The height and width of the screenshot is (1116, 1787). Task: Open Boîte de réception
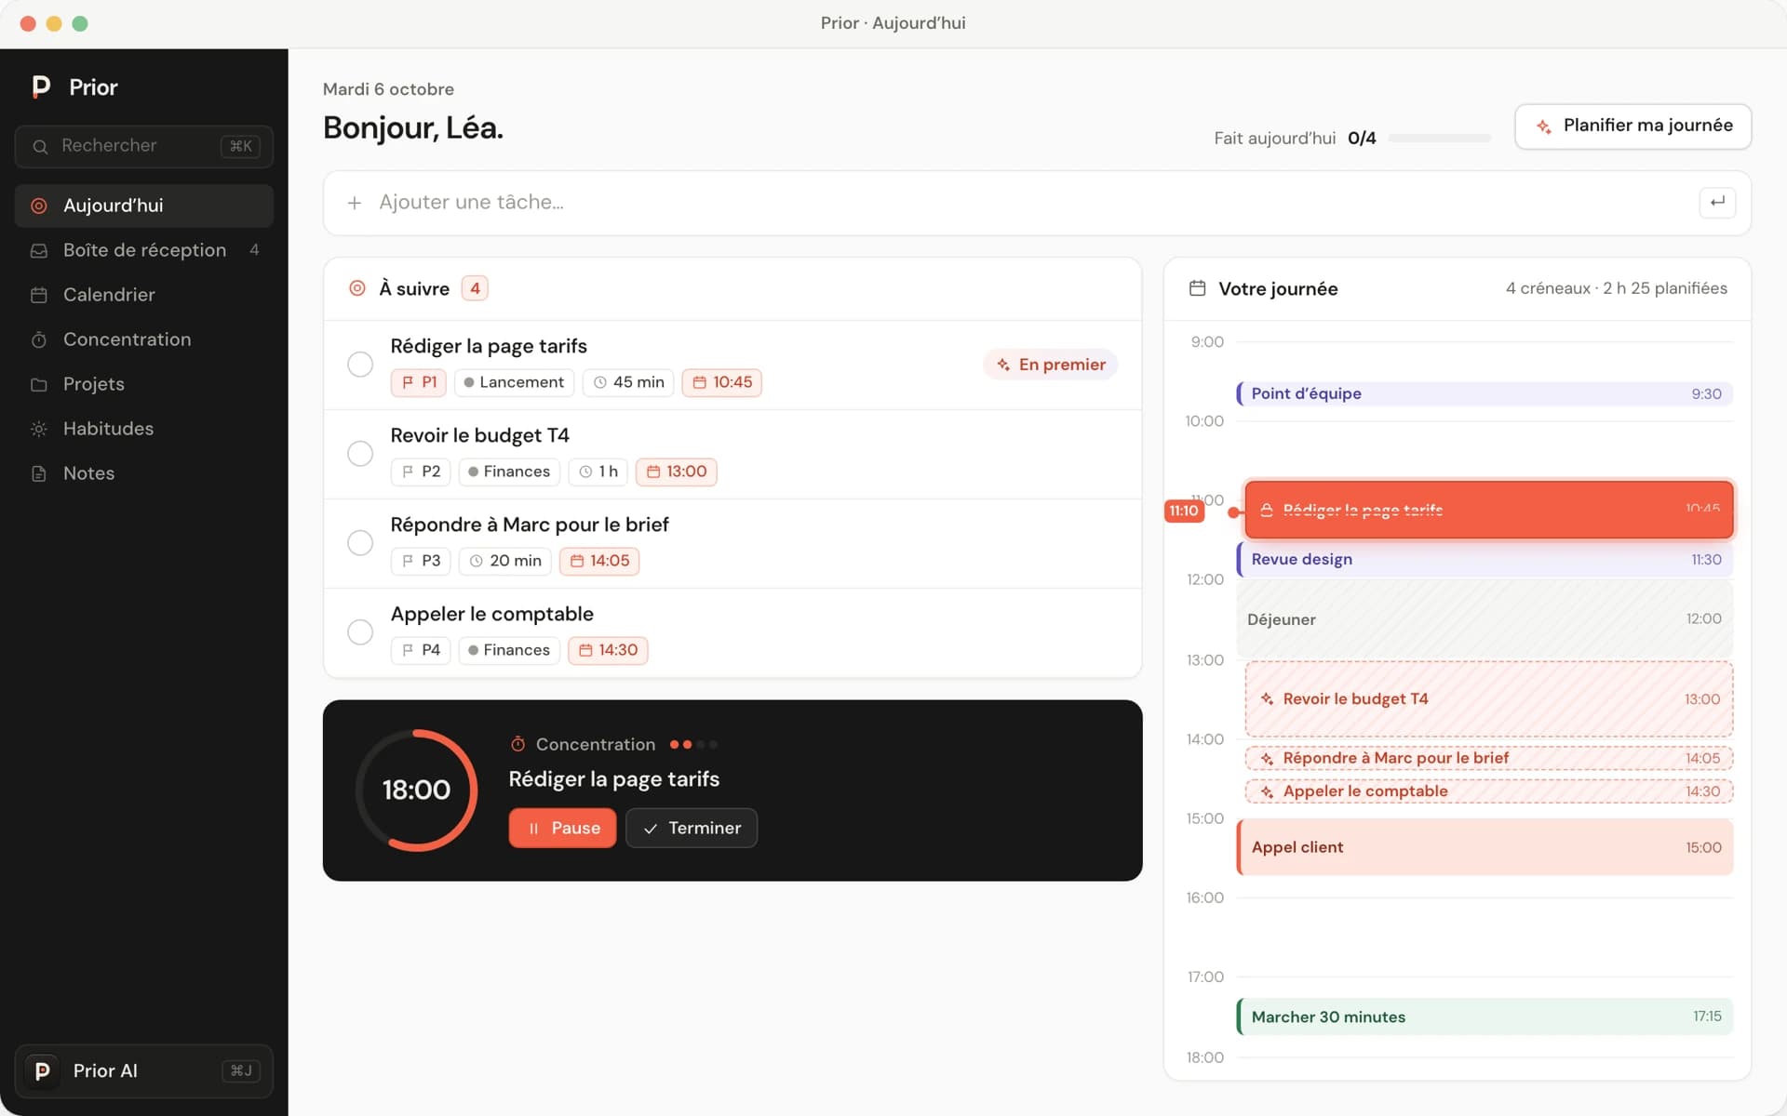[144, 250]
